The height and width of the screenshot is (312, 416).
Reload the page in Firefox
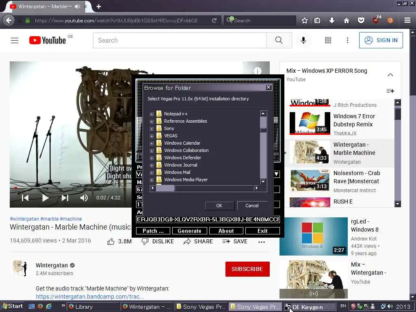point(214,20)
